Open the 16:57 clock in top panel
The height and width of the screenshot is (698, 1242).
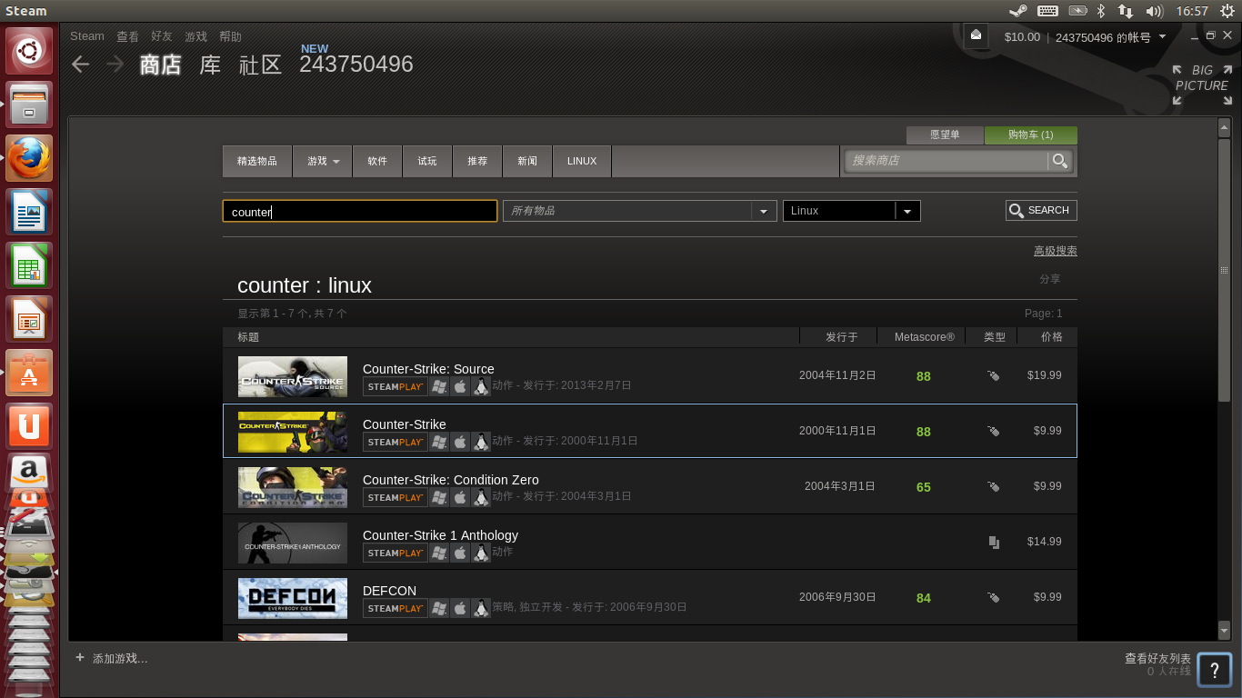coord(1192,11)
